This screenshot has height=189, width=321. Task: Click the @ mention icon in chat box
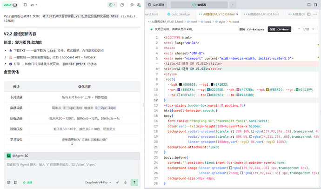coord(8,182)
